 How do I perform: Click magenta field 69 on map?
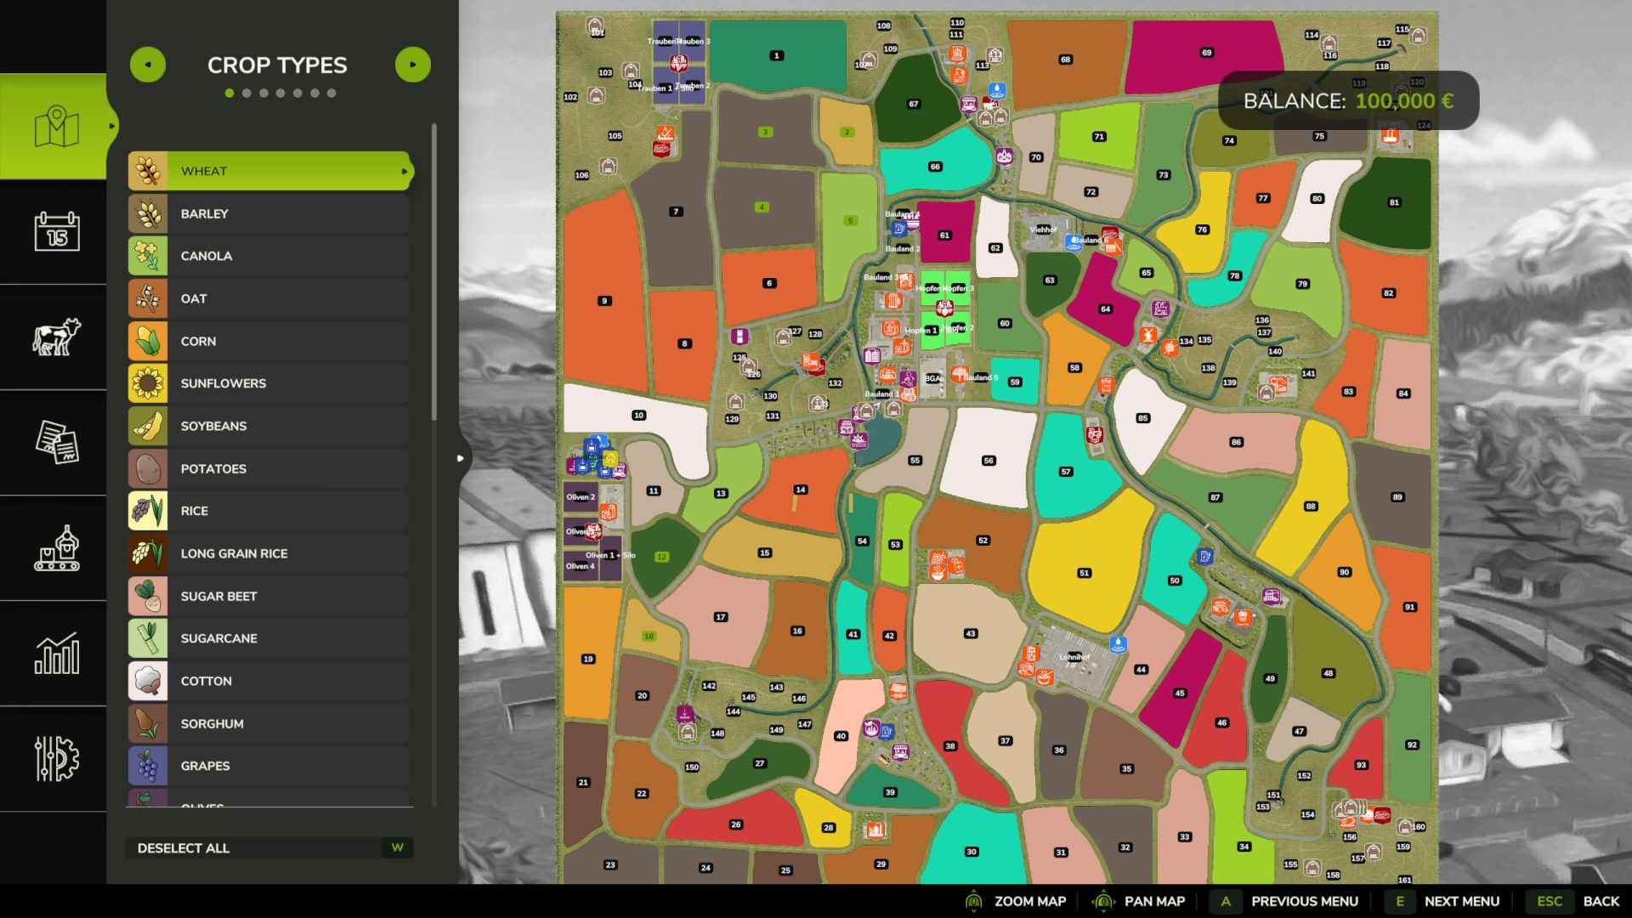[x=1205, y=53]
